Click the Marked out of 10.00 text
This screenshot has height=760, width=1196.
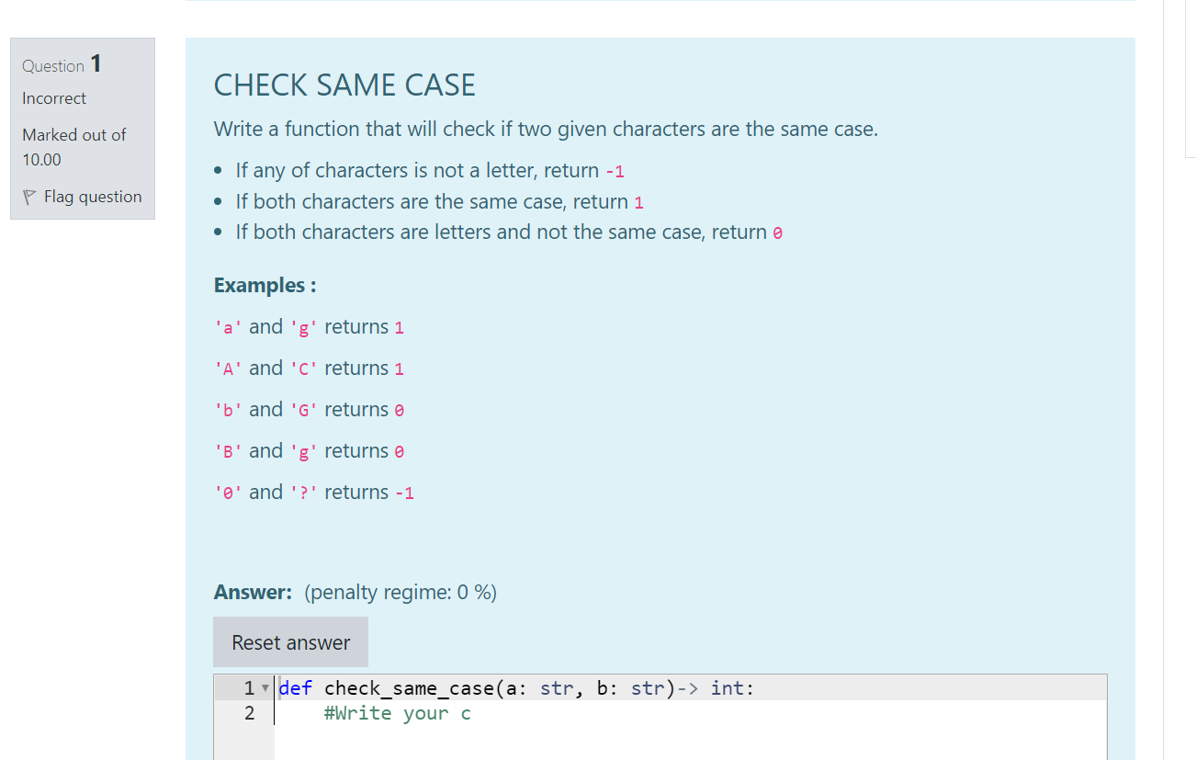click(73, 147)
